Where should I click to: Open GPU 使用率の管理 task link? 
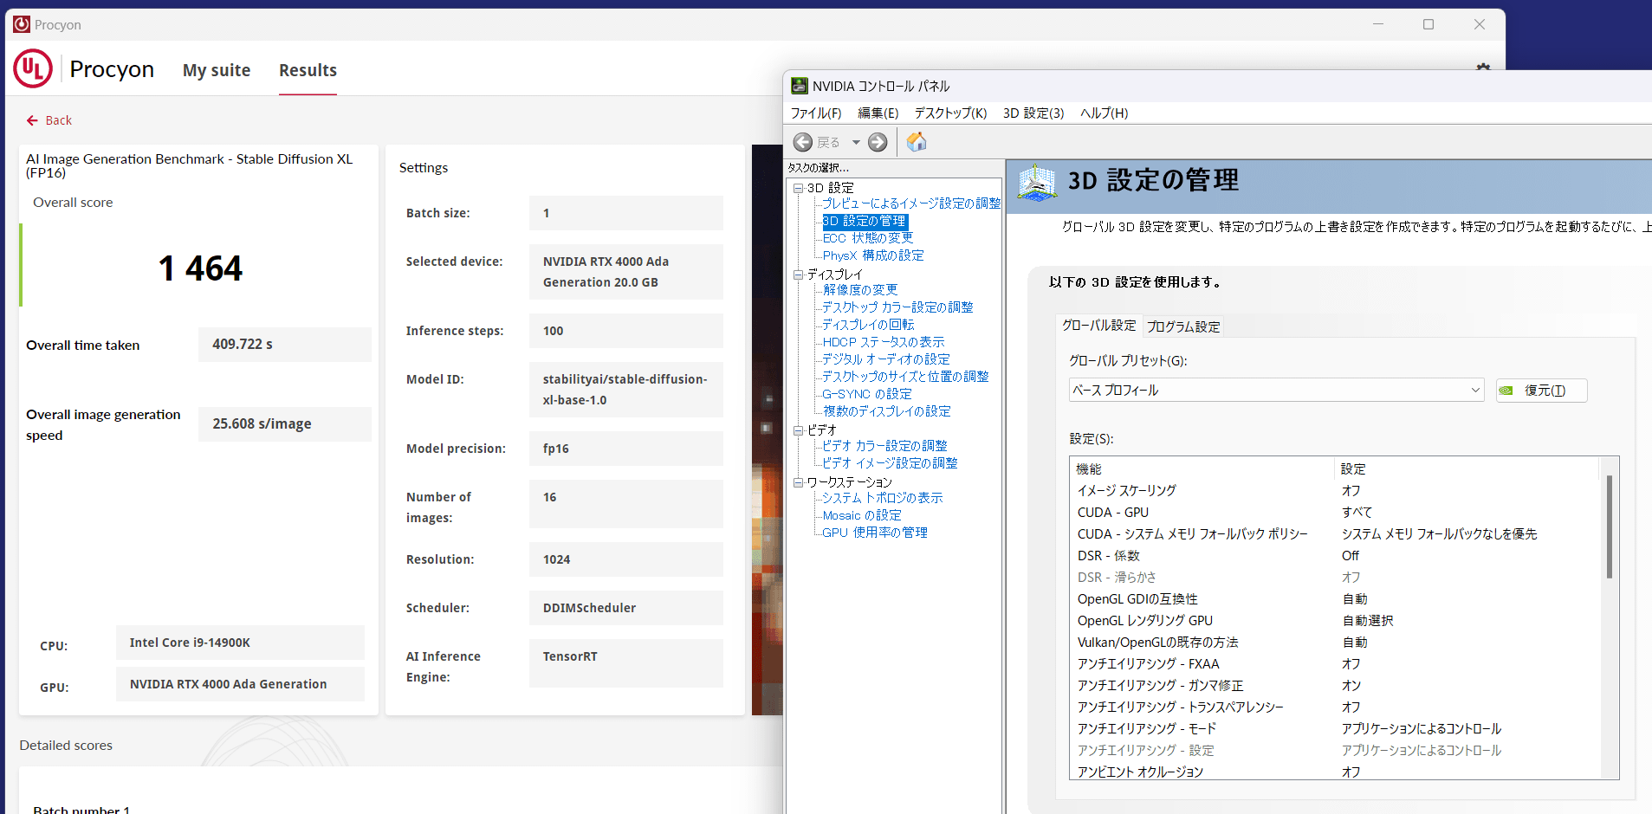[875, 533]
